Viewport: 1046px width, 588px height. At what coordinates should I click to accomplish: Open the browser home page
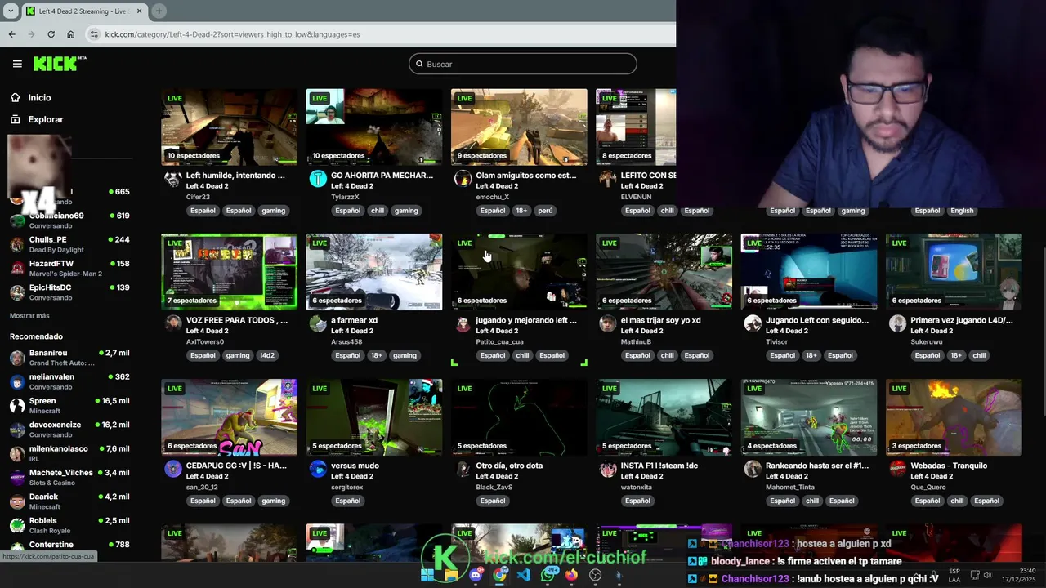tap(70, 34)
